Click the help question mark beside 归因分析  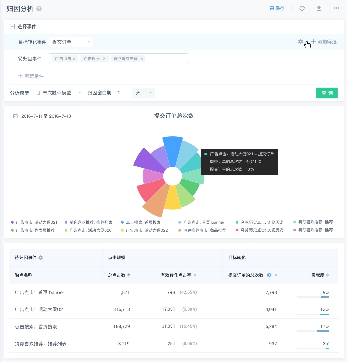coord(39,9)
